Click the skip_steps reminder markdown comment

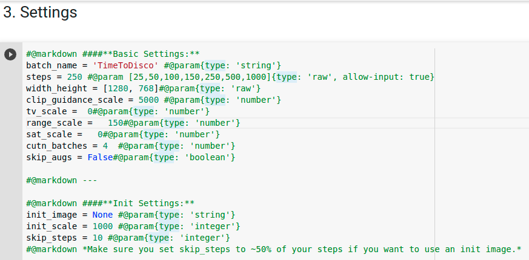(274, 249)
